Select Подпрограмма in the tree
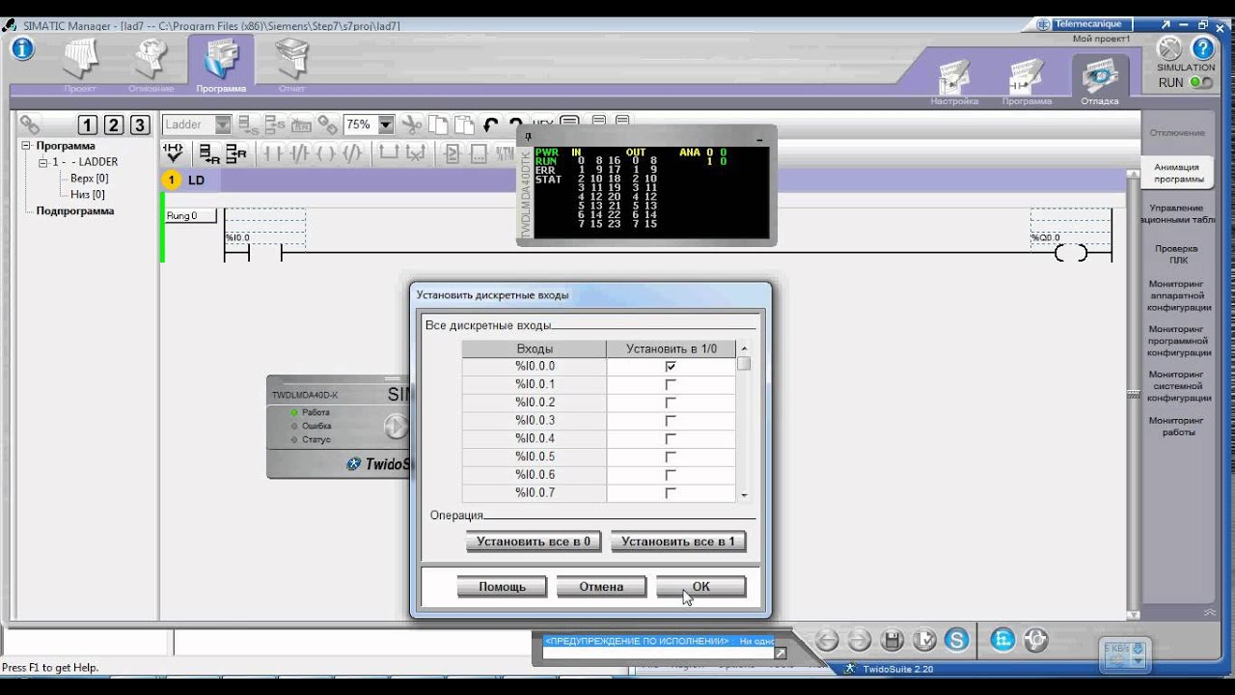The height and width of the screenshot is (695, 1235). [75, 210]
